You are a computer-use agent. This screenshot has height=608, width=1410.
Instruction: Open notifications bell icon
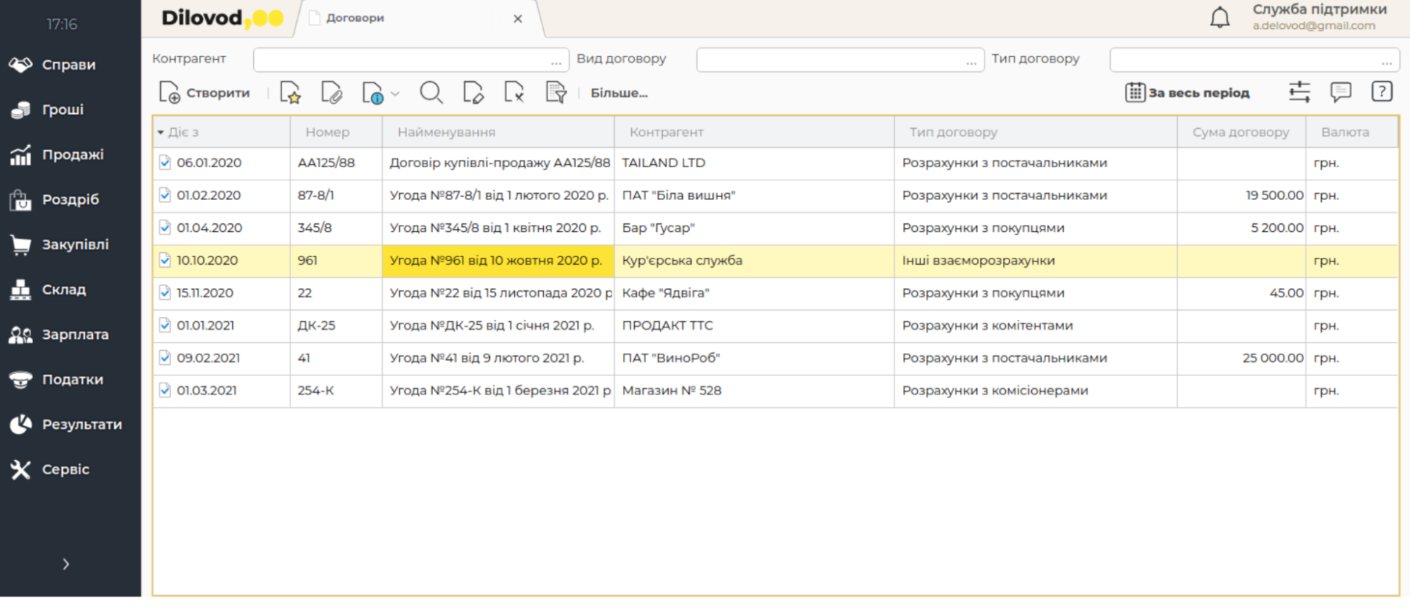pos(1220,18)
